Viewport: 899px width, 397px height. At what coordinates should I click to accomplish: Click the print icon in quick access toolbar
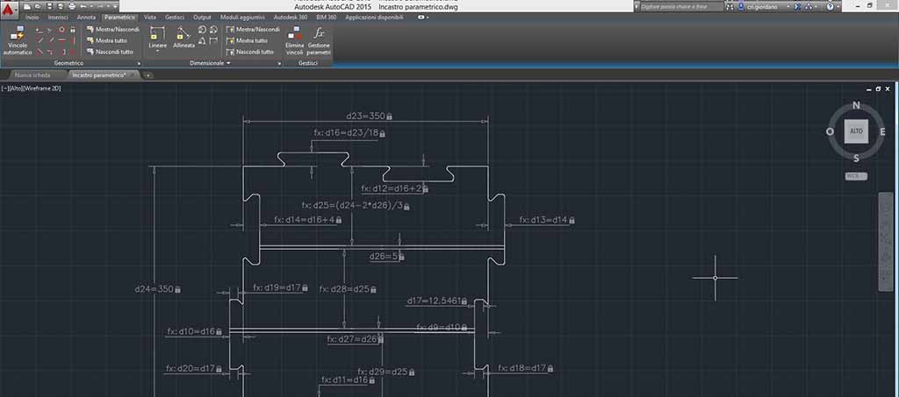pyautogui.click(x=72, y=6)
